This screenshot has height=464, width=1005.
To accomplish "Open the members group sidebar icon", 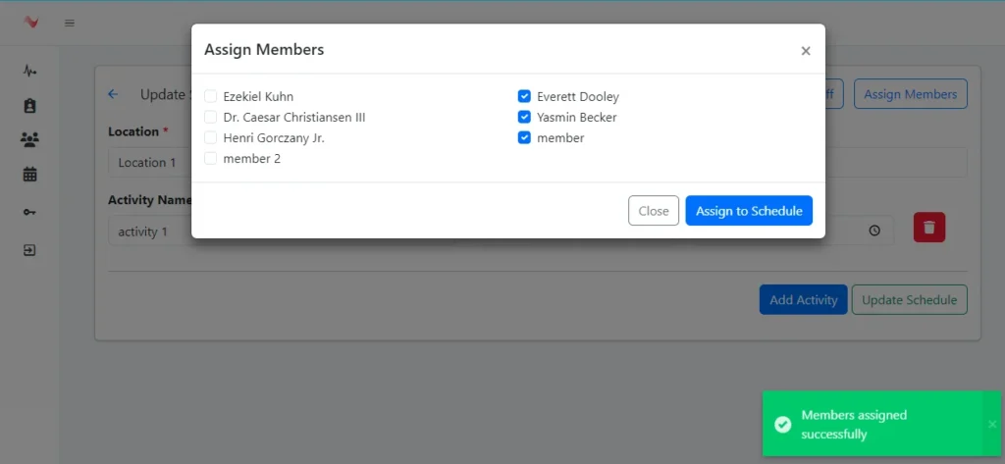I will click(29, 139).
